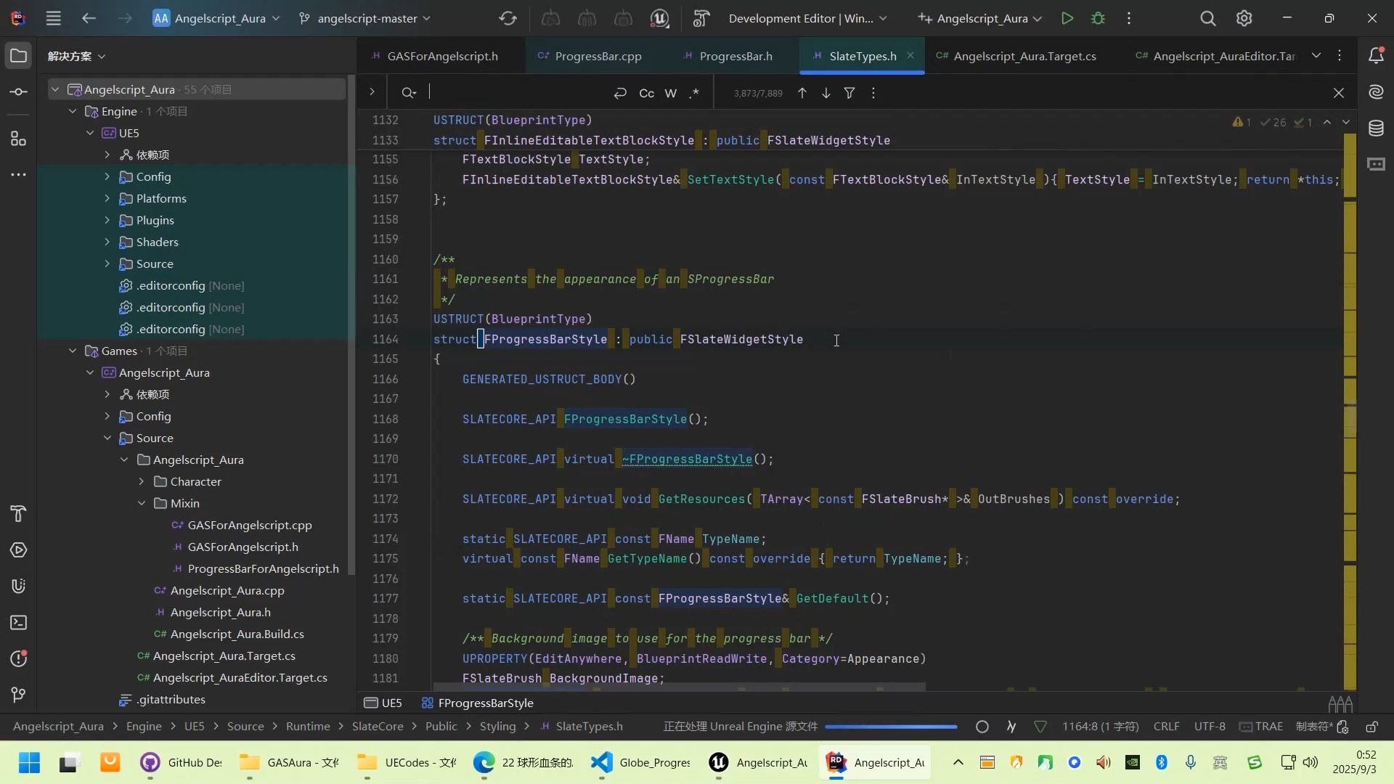Switch to the ProgressBar.cpp tab
Image resolution: width=1394 pixels, height=784 pixels.
coord(597,55)
